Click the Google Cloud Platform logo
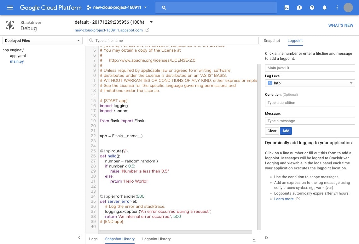Screen dimensions: 359x244 tap(51, 8)
